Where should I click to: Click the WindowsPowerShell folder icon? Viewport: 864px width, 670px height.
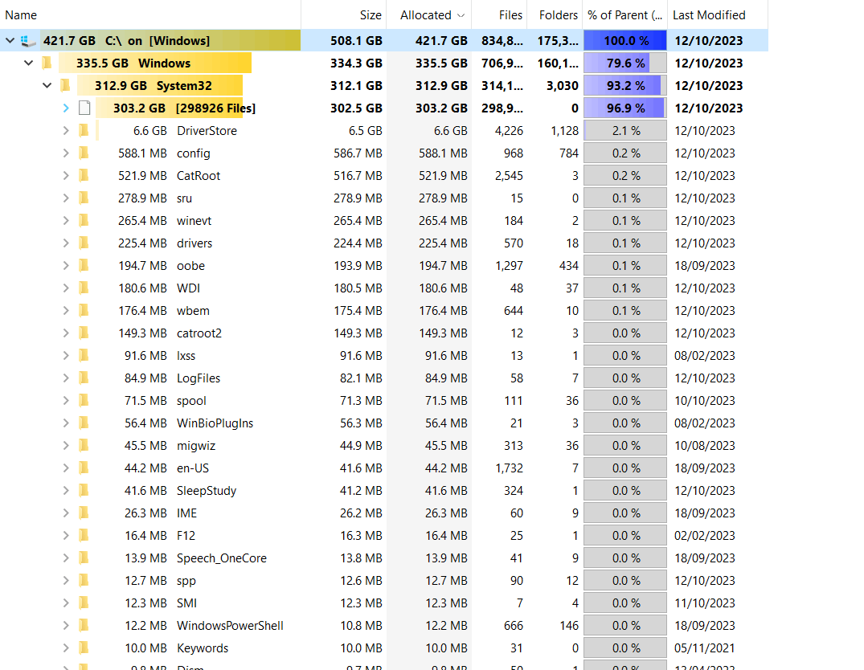[x=84, y=625]
